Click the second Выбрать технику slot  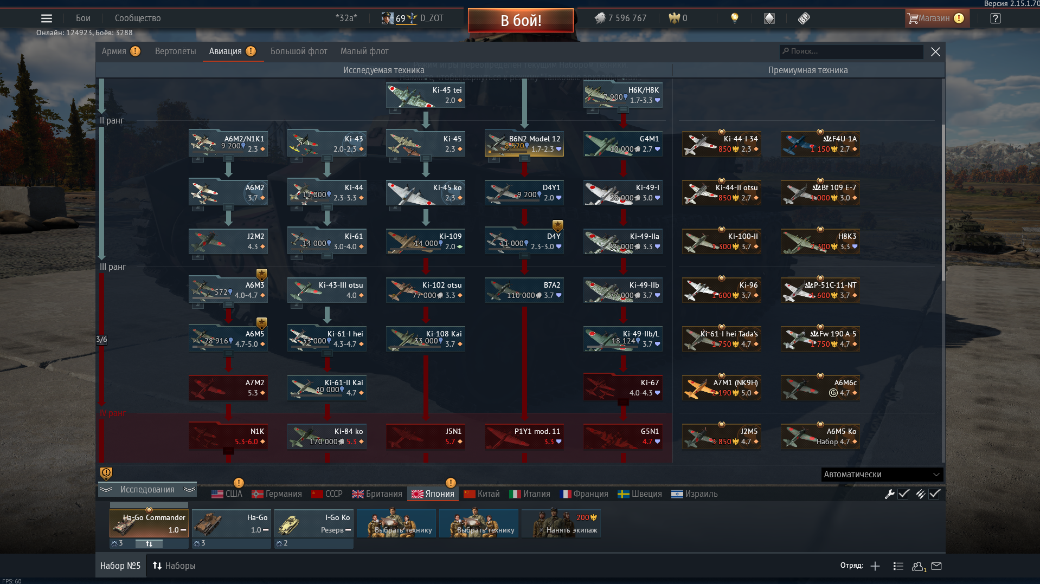click(479, 523)
